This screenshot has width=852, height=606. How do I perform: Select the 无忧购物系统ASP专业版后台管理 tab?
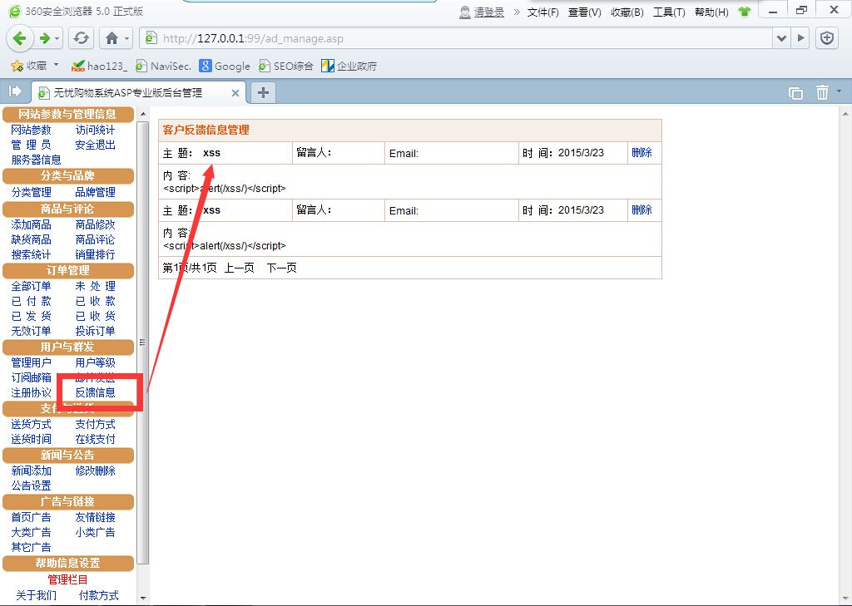coord(139,93)
